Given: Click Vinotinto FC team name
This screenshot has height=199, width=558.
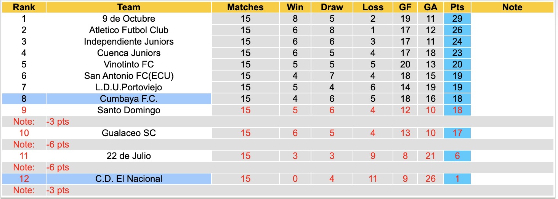Looking at the screenshot, I should coord(129,64).
